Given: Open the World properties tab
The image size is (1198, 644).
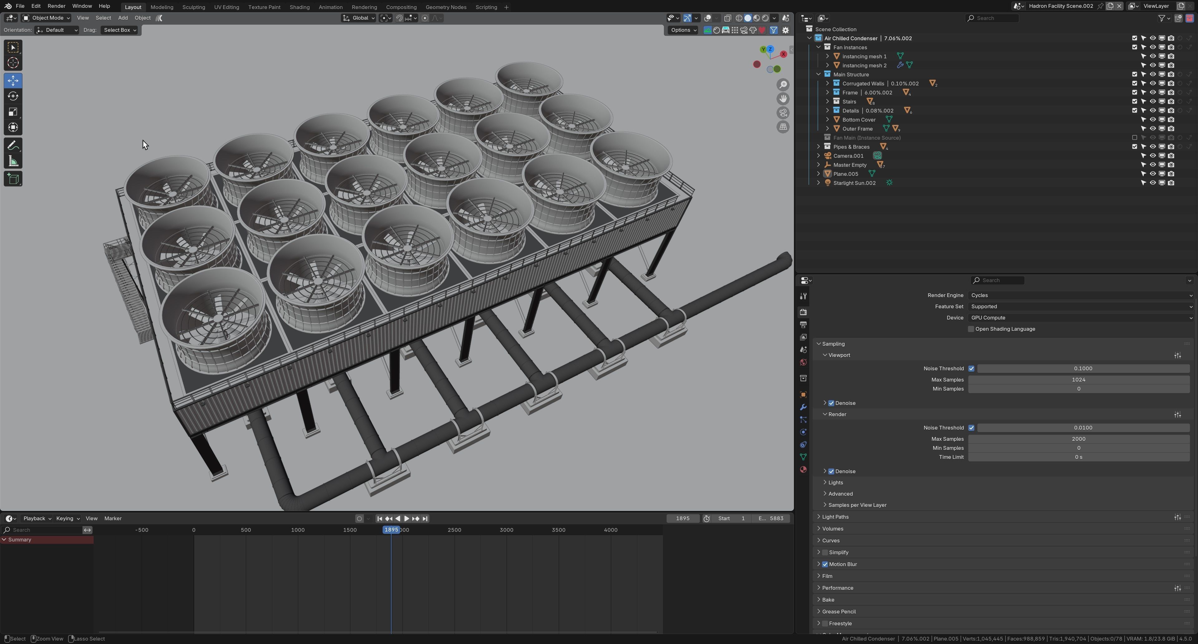Looking at the screenshot, I should (803, 363).
